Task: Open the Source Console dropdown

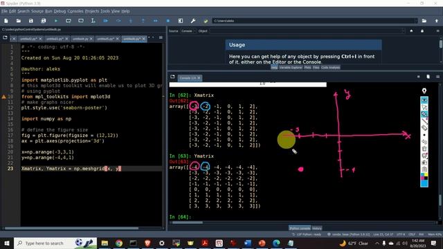Action: (x=188, y=31)
